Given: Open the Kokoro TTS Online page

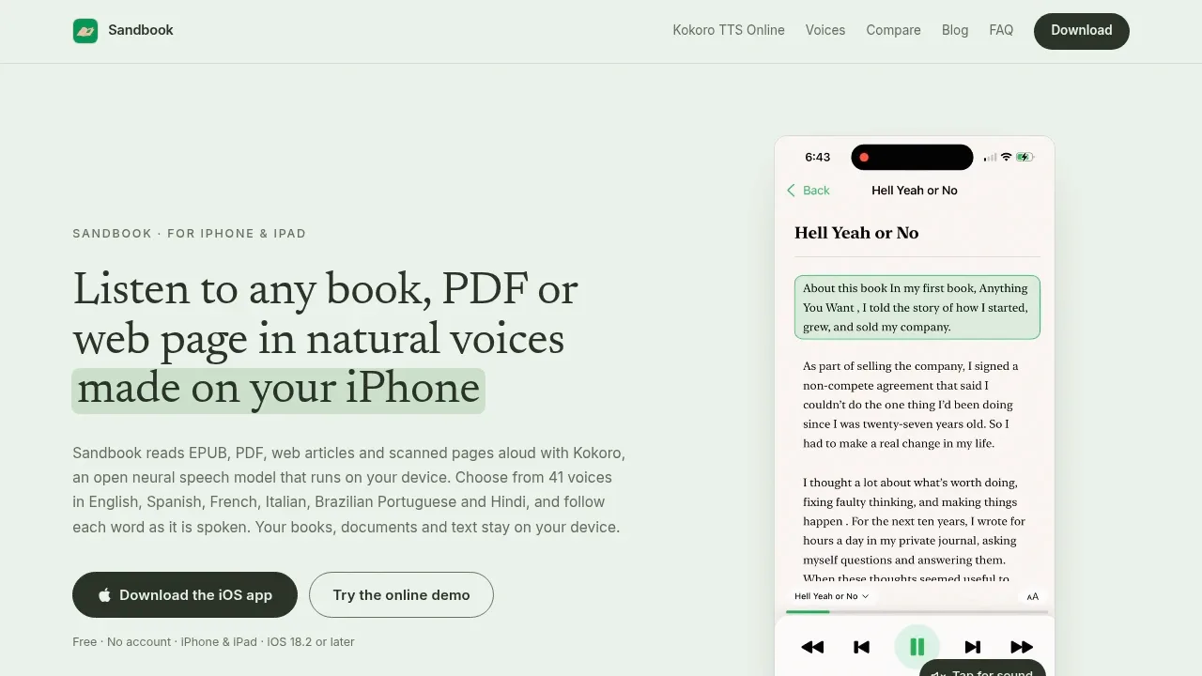Looking at the screenshot, I should coord(729,30).
